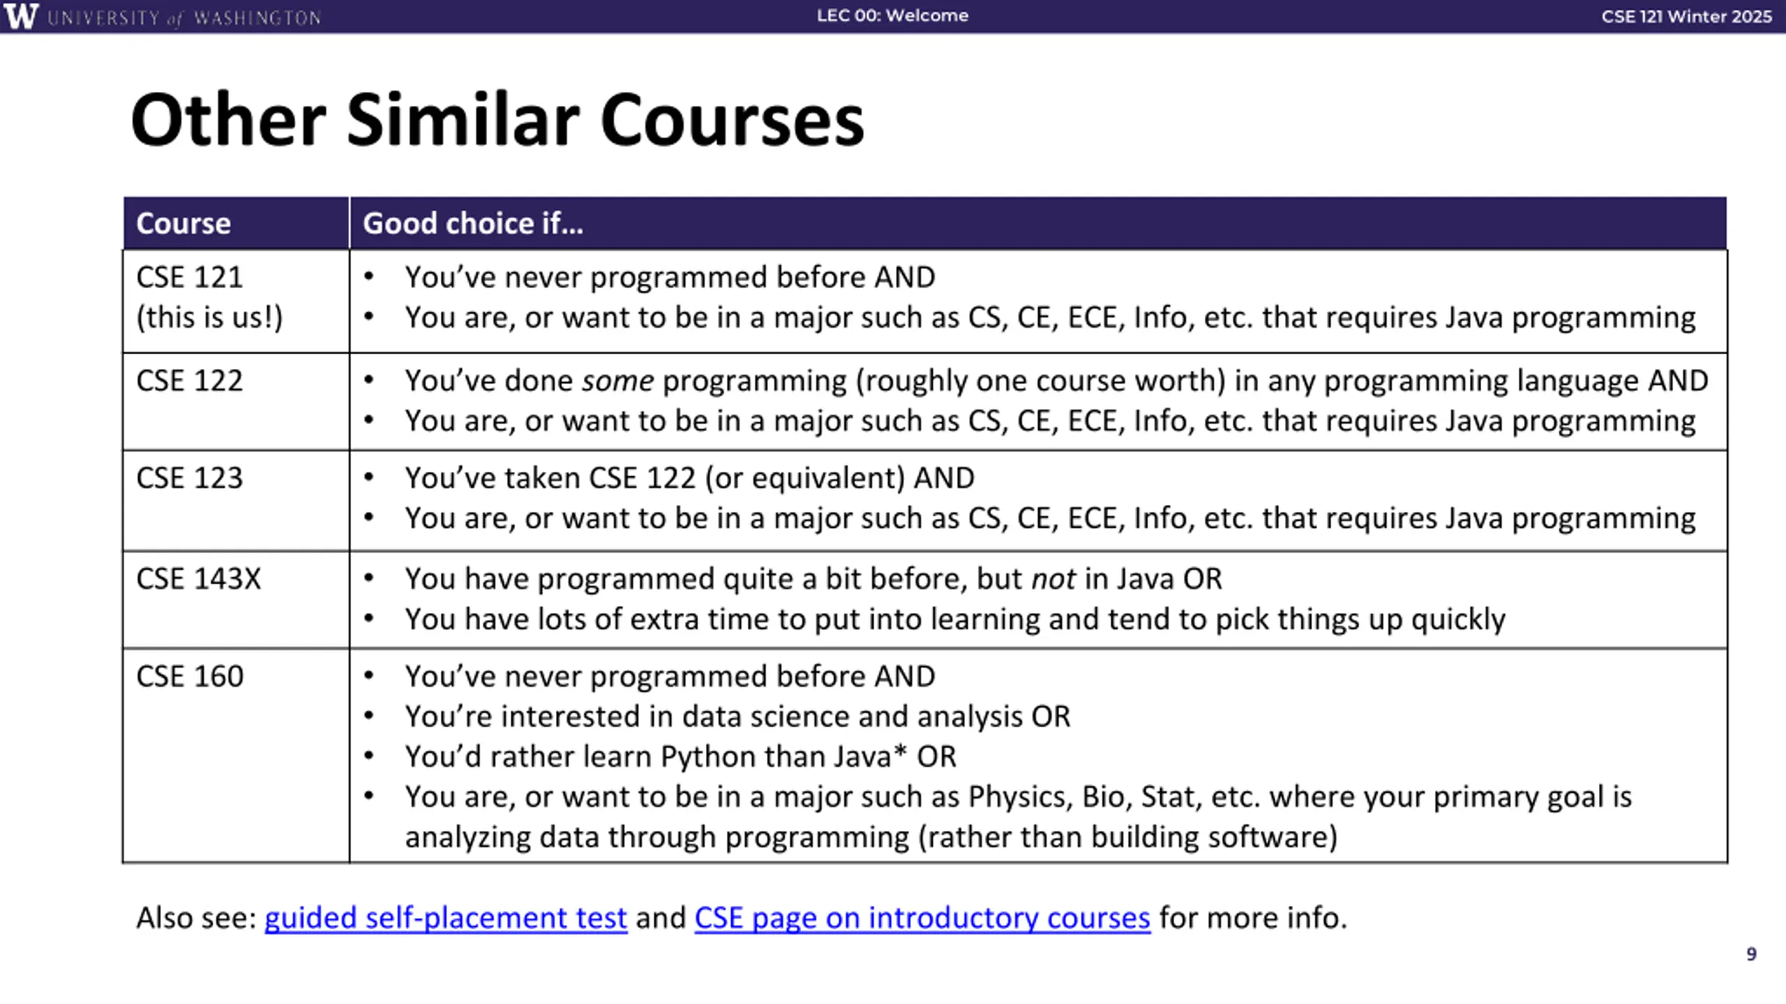The image size is (1786, 1004).
Task: Select the 'Good choice if...' column header
Action: (x=1038, y=223)
